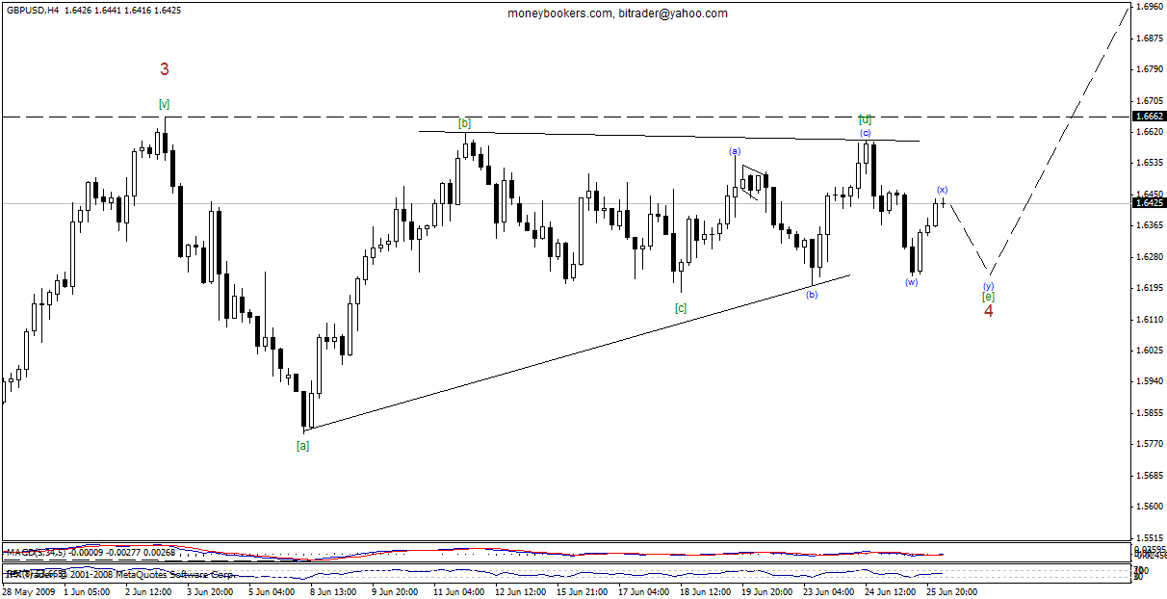
Task: Select the blue (y) sub-wave label
Action: pyautogui.click(x=988, y=286)
